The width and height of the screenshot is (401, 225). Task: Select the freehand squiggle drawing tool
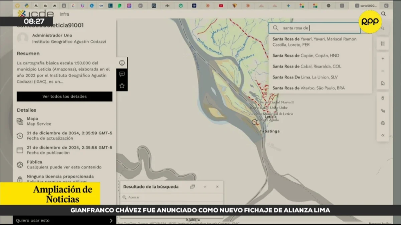point(383,111)
